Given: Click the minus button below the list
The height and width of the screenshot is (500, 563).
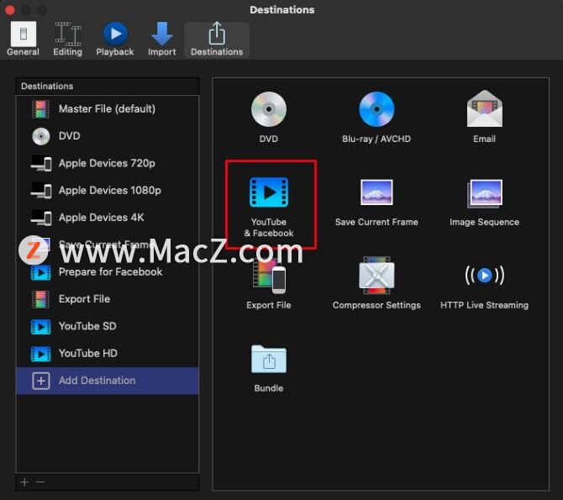Looking at the screenshot, I should pyautogui.click(x=40, y=482).
